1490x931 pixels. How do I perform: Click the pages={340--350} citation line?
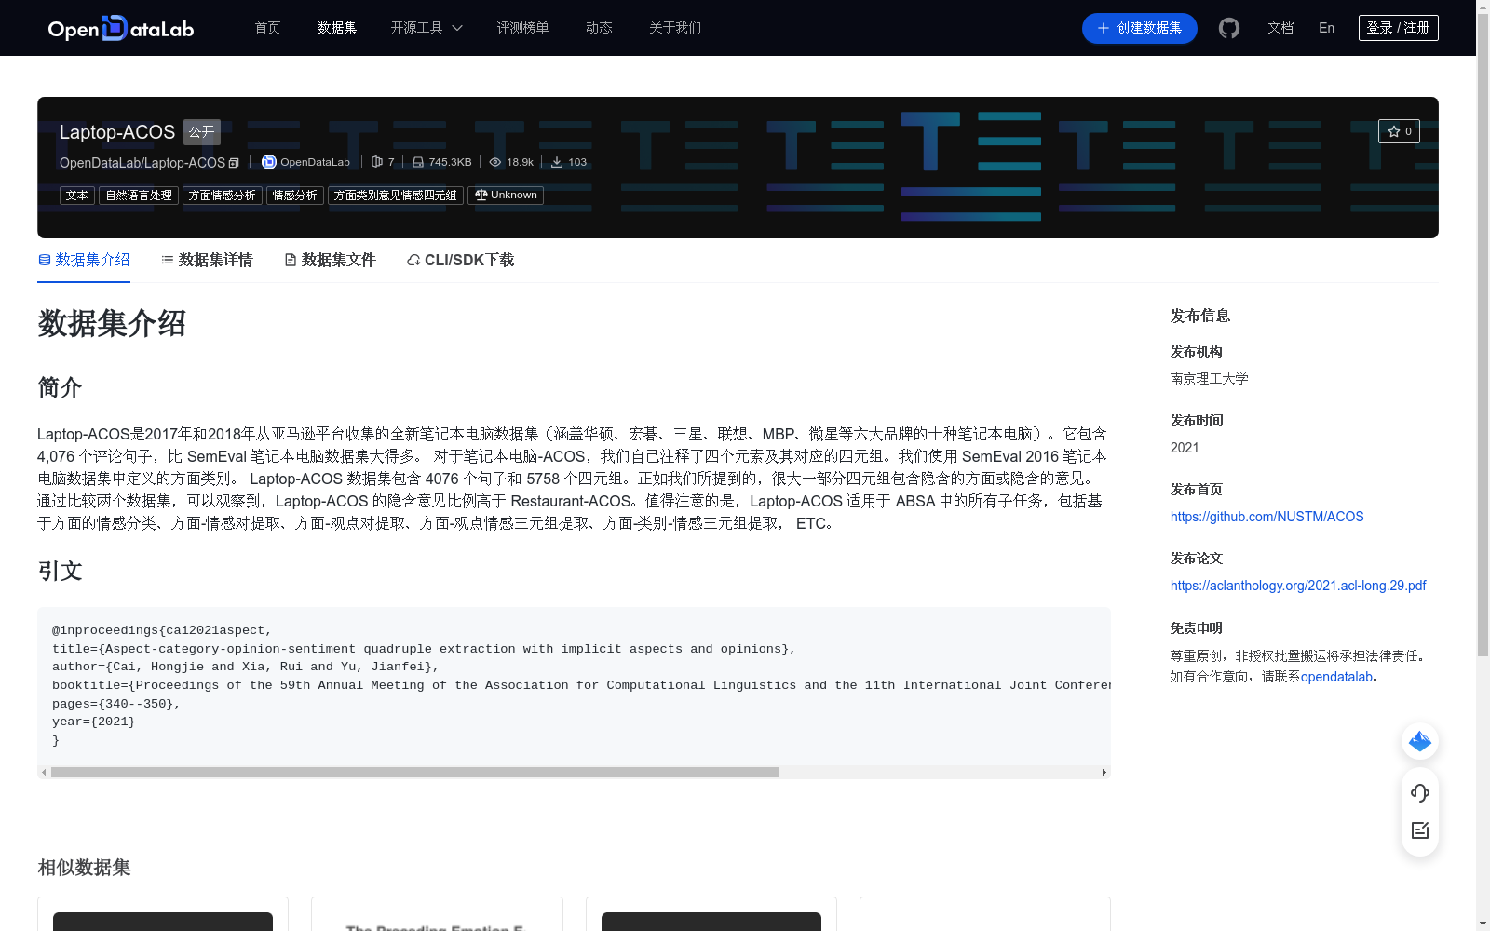coord(116,704)
